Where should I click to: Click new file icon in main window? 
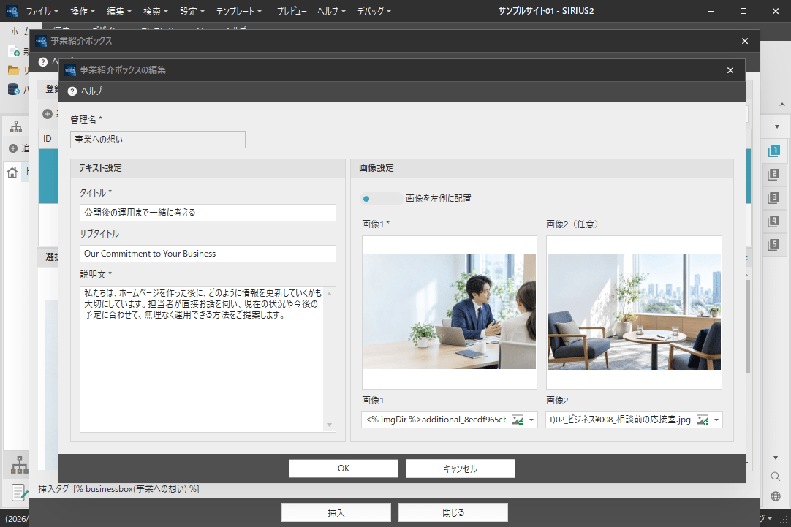tap(14, 51)
